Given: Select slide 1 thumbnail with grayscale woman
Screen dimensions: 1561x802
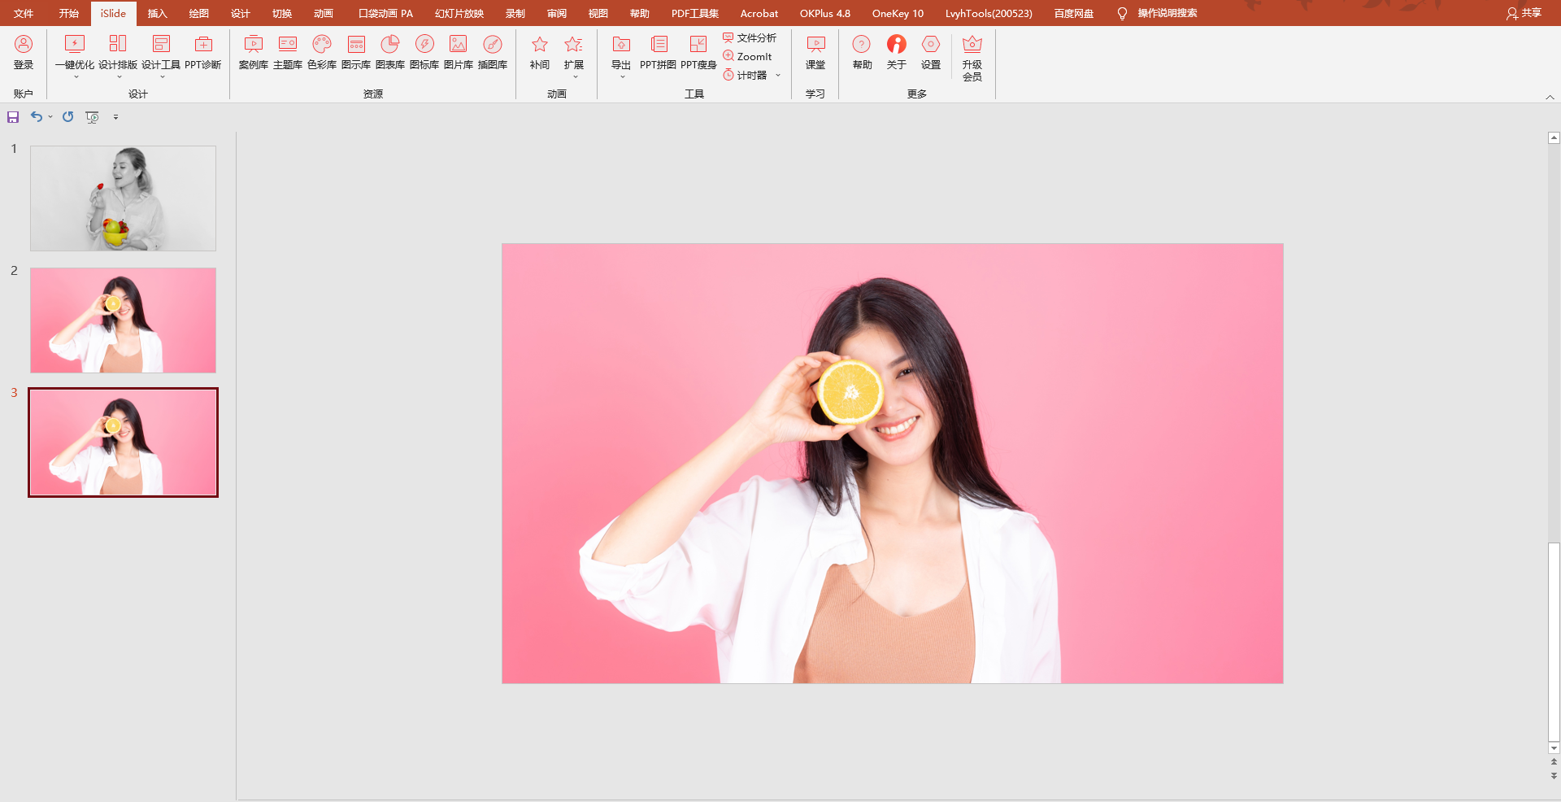Looking at the screenshot, I should 123,198.
